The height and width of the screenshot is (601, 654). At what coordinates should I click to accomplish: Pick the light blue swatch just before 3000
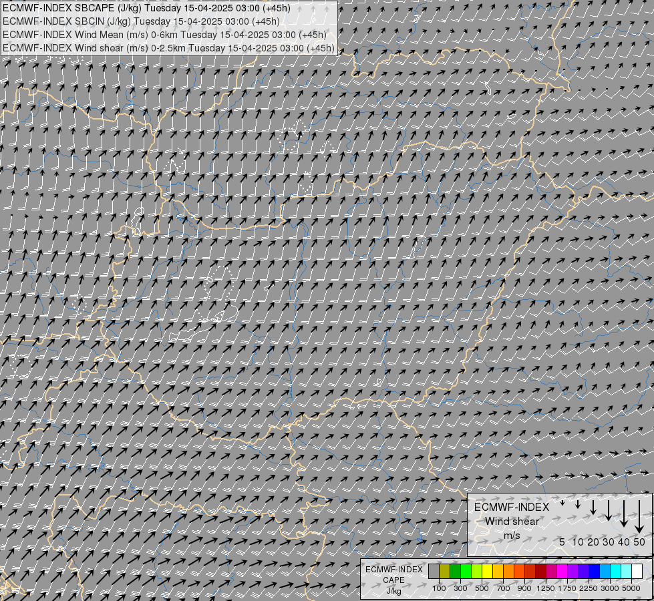pos(605,572)
